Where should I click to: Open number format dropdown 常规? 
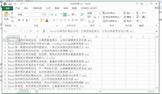99,13
